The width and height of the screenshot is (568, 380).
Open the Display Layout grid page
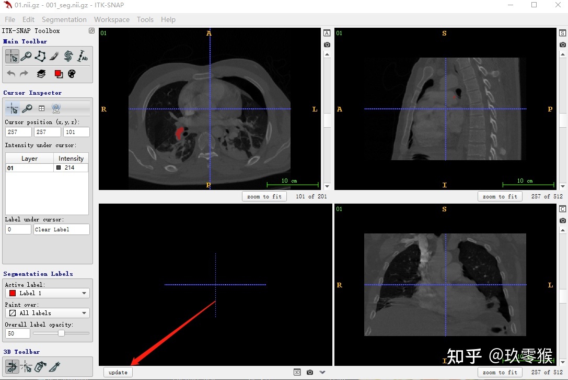(42, 108)
